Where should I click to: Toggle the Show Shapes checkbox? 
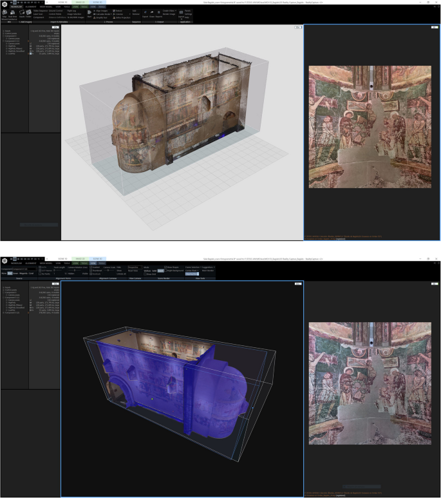(165, 266)
